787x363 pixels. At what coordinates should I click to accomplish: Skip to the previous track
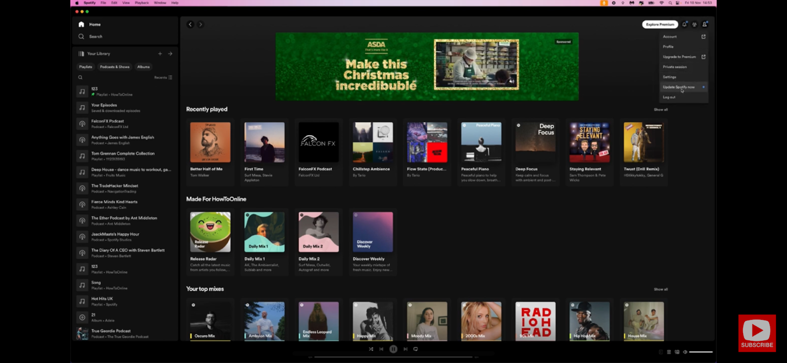click(x=381, y=349)
